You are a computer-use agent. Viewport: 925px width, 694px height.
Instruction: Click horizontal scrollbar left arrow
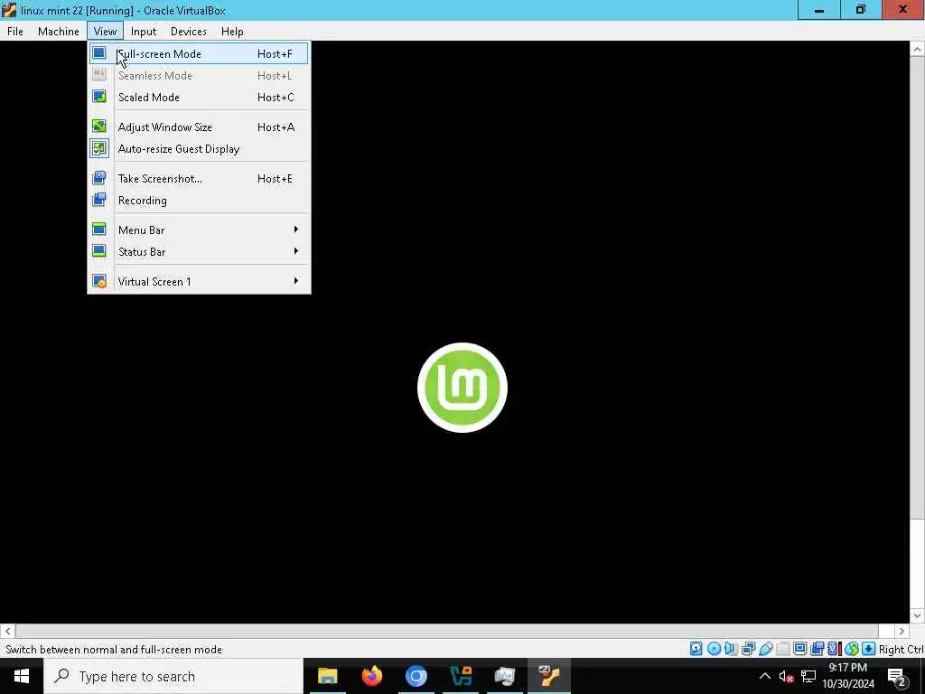7,631
